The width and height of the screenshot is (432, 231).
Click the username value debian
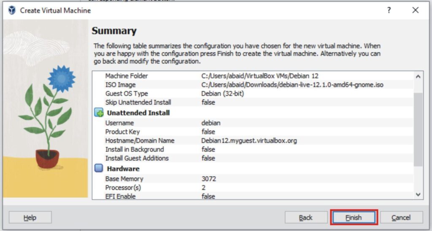211,123
